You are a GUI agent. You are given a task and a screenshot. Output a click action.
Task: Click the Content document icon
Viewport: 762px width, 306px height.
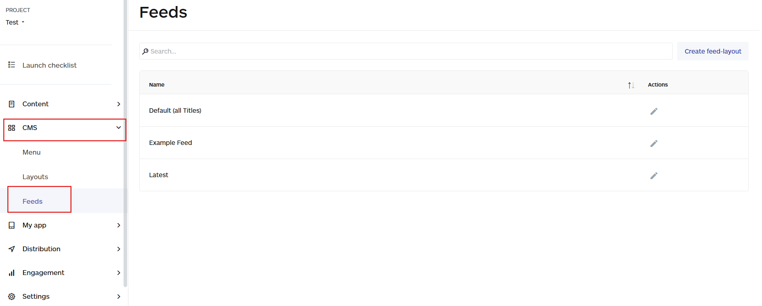click(x=12, y=104)
